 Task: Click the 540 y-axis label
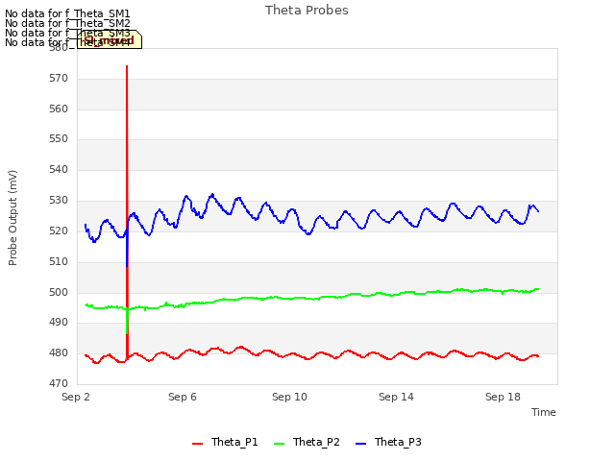[59, 170]
